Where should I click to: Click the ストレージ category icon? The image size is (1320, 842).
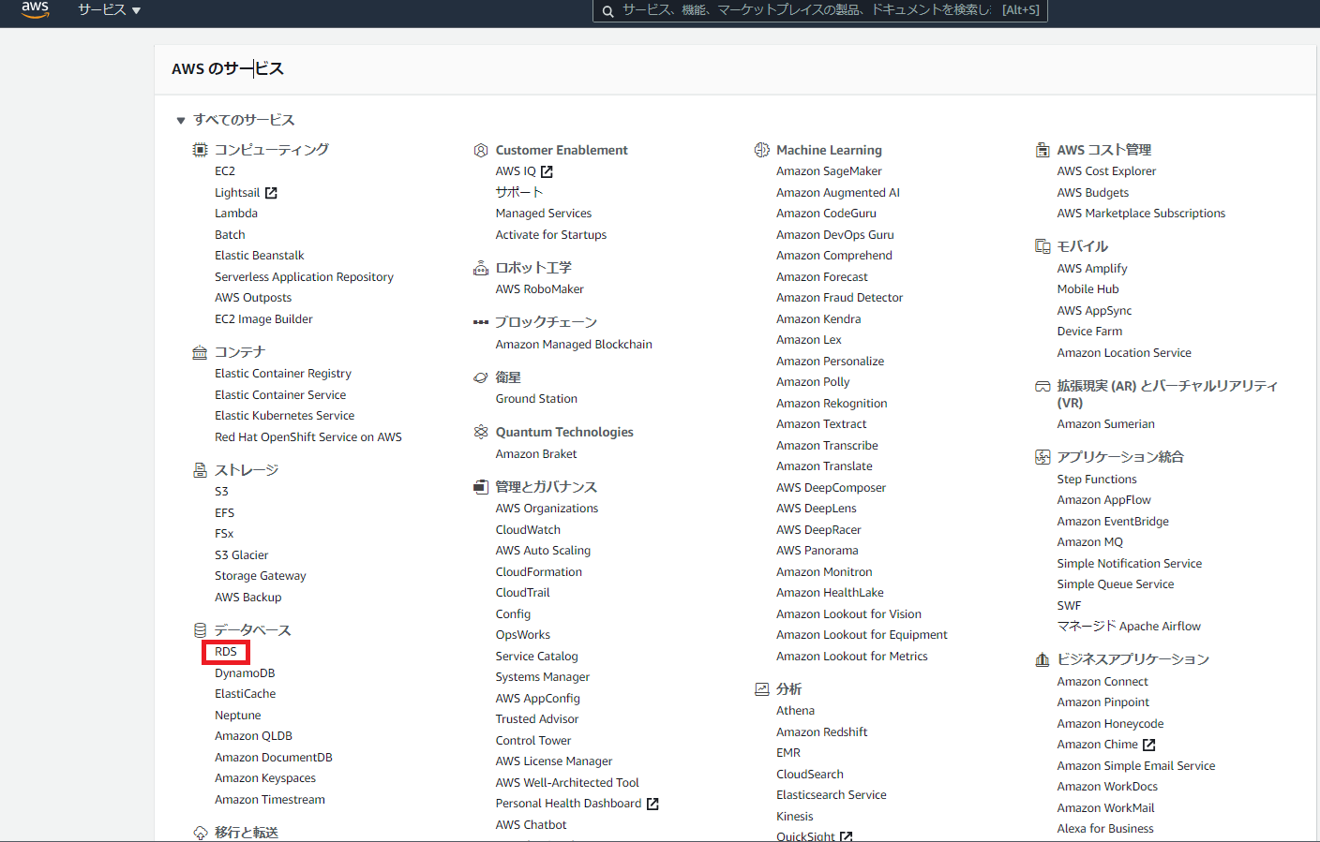click(200, 470)
